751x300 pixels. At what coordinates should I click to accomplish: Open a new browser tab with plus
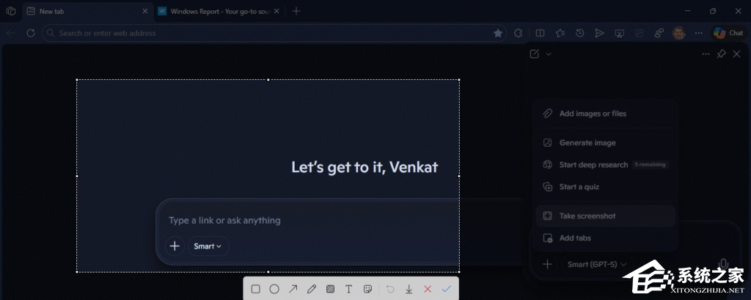pos(296,11)
